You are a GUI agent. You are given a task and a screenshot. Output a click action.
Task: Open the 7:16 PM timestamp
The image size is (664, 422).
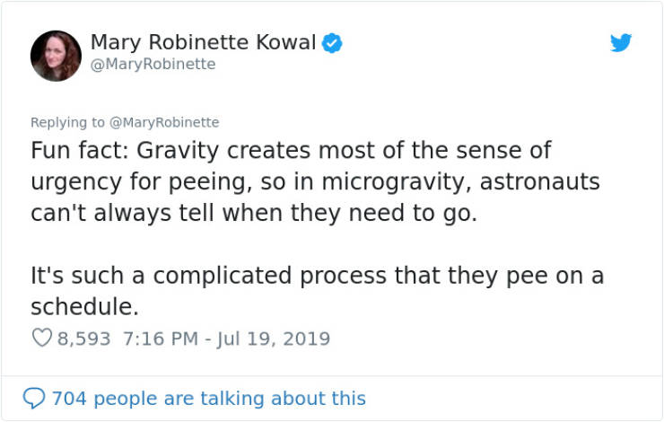161,339
